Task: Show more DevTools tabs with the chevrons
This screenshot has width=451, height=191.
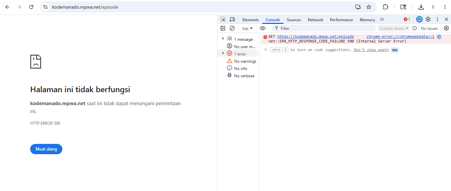Action: [x=382, y=20]
